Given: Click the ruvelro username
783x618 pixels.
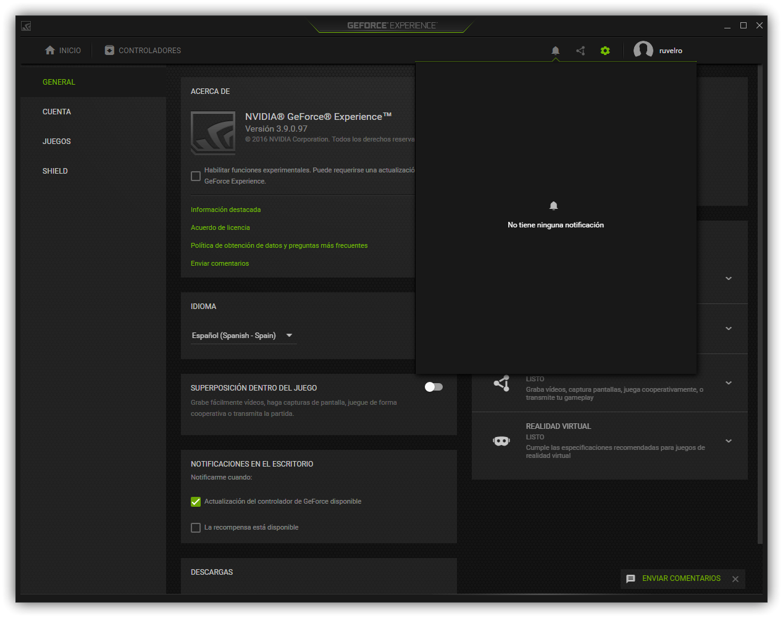Looking at the screenshot, I should pos(671,51).
